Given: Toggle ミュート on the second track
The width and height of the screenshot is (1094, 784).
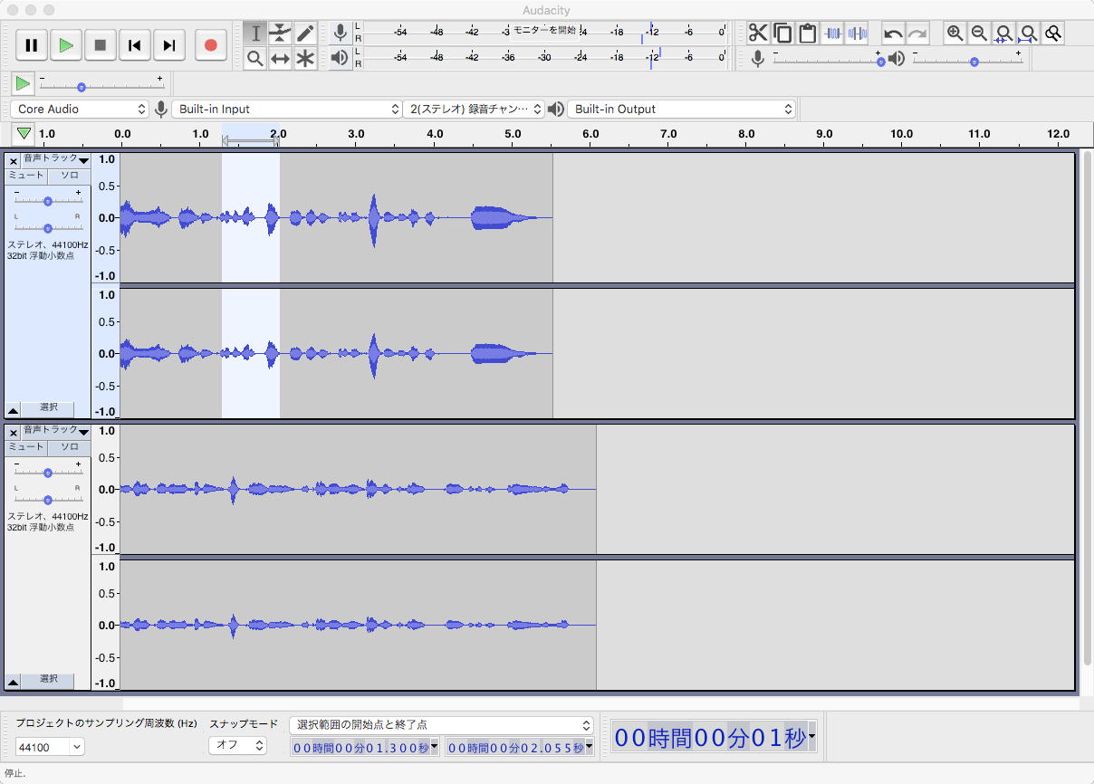Looking at the screenshot, I should pyautogui.click(x=26, y=447).
